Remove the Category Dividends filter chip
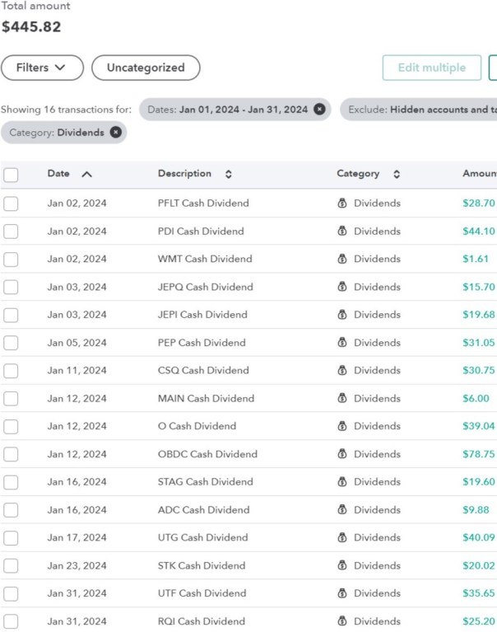The height and width of the screenshot is (632, 497). click(116, 132)
